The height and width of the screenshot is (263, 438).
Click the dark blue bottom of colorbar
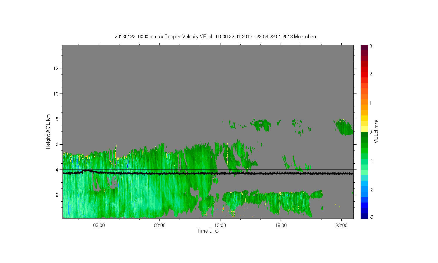tap(364, 216)
